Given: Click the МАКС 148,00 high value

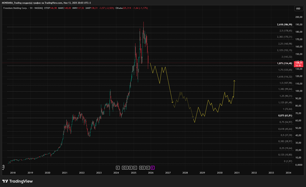Looking at the screenshot, I should (64, 8).
